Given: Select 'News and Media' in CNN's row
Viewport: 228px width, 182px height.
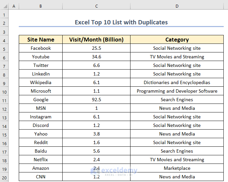Looking at the screenshot, I should pos(177,177).
